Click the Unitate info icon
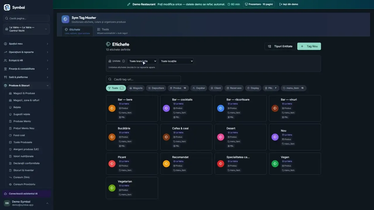374x210 pixels. 124,61
